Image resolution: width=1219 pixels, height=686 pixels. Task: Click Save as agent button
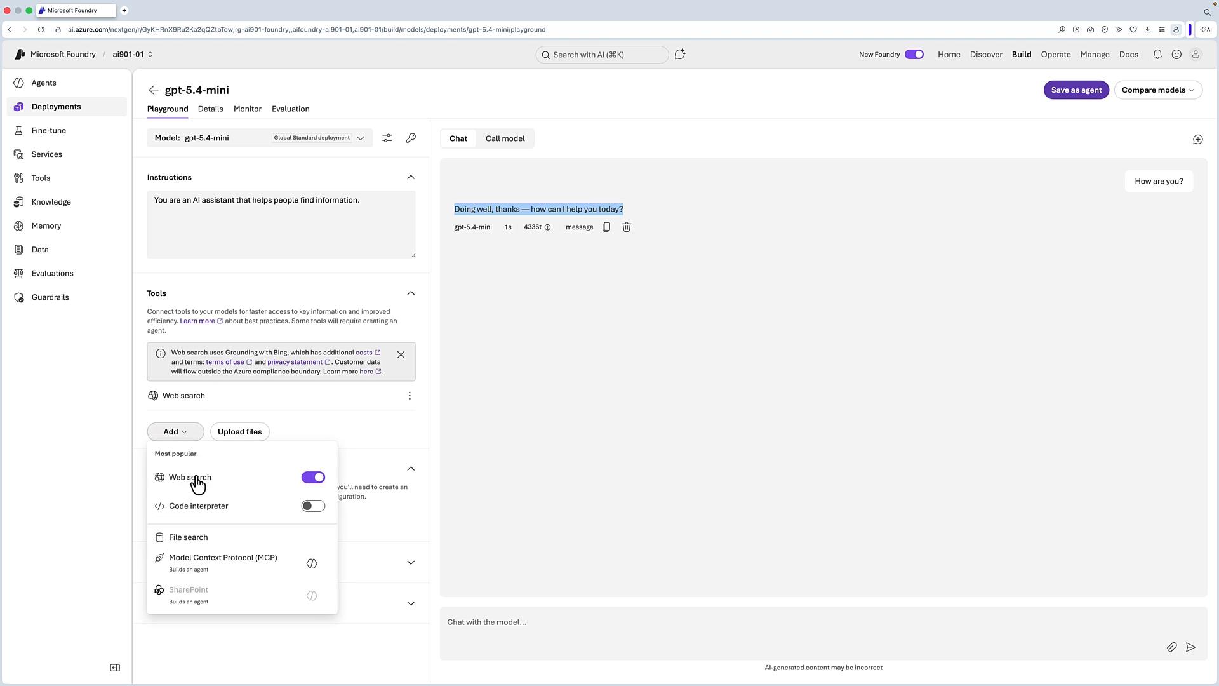pos(1076,90)
